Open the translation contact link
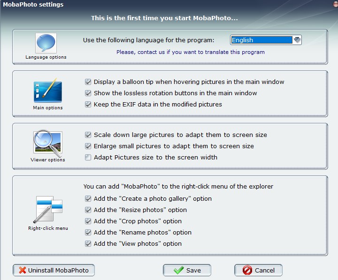338x280 pixels. tap(190, 52)
